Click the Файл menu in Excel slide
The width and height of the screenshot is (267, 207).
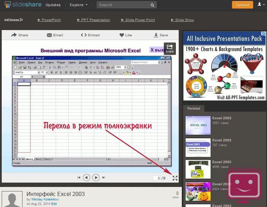pos(21,62)
